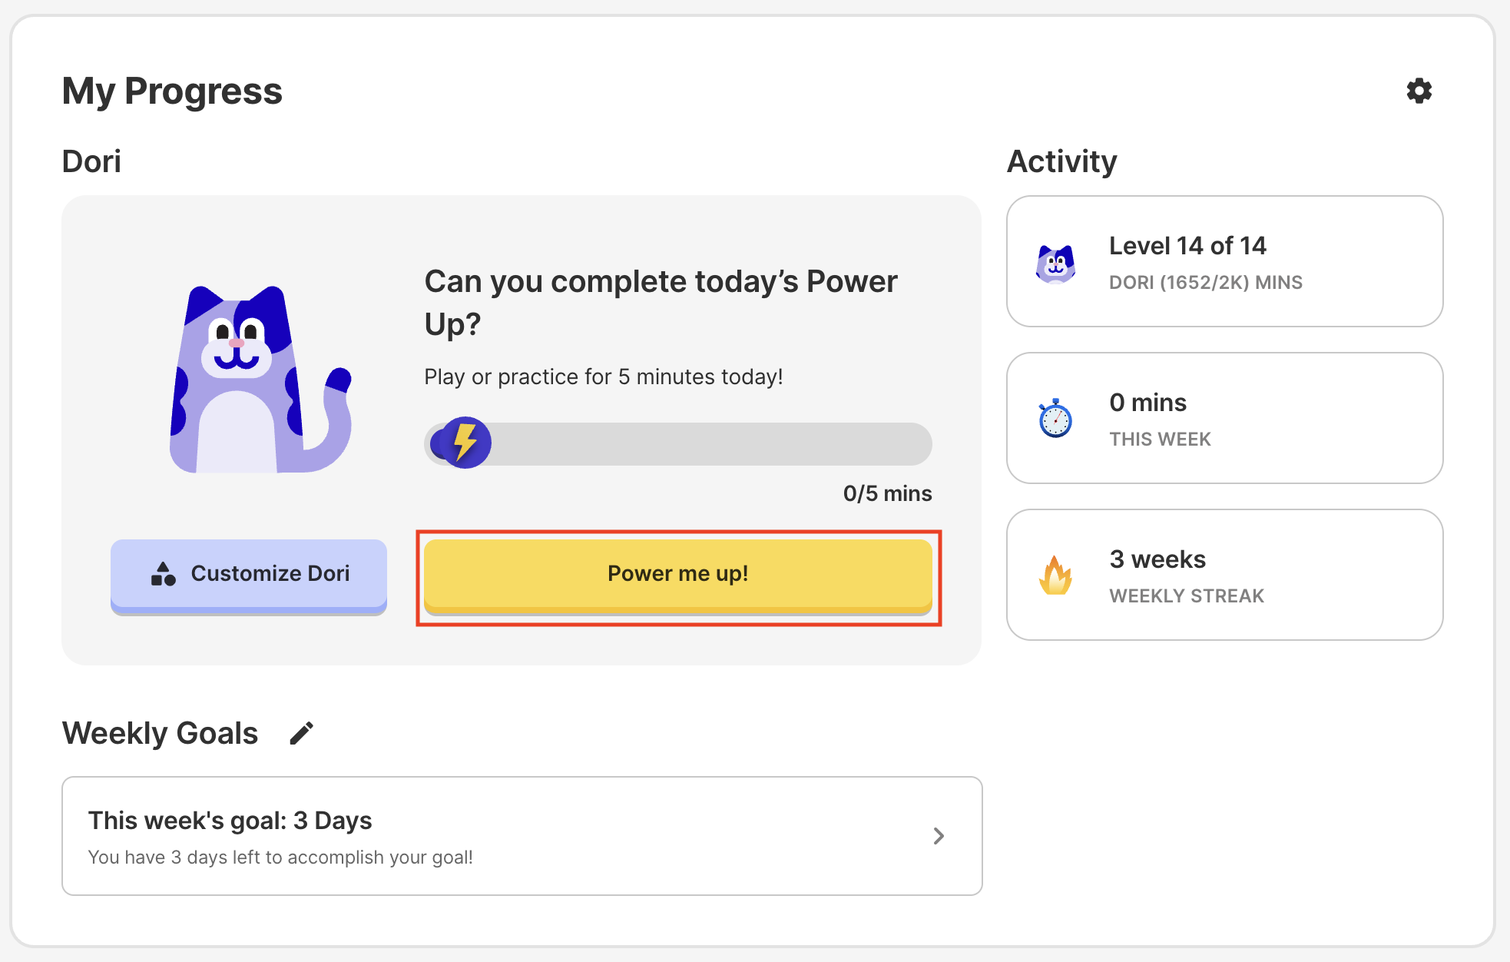Viewport: 1510px width, 962px height.
Task: Click the shapes icon on Customize Dori
Action: [164, 573]
